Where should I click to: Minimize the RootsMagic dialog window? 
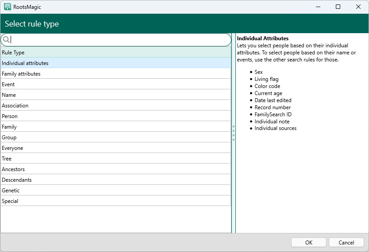tap(318, 7)
